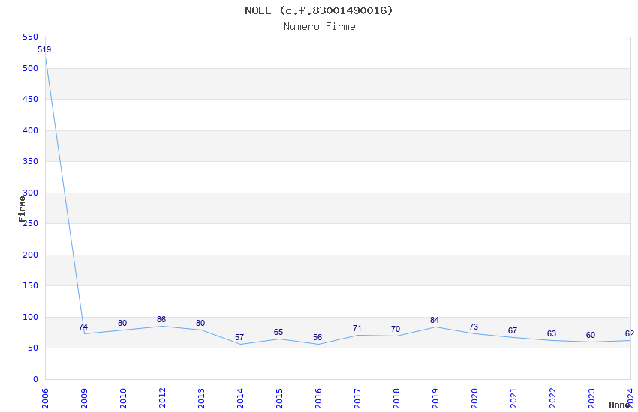The width and height of the screenshot is (638, 412).
Task: Click the data label 60 at 2023
Action: tap(591, 336)
